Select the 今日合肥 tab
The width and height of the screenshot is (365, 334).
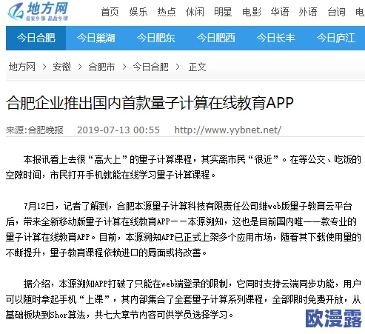(x=36, y=38)
